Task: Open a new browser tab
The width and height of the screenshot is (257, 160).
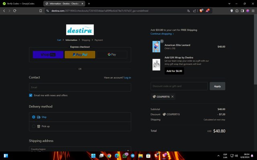Action: point(89,4)
